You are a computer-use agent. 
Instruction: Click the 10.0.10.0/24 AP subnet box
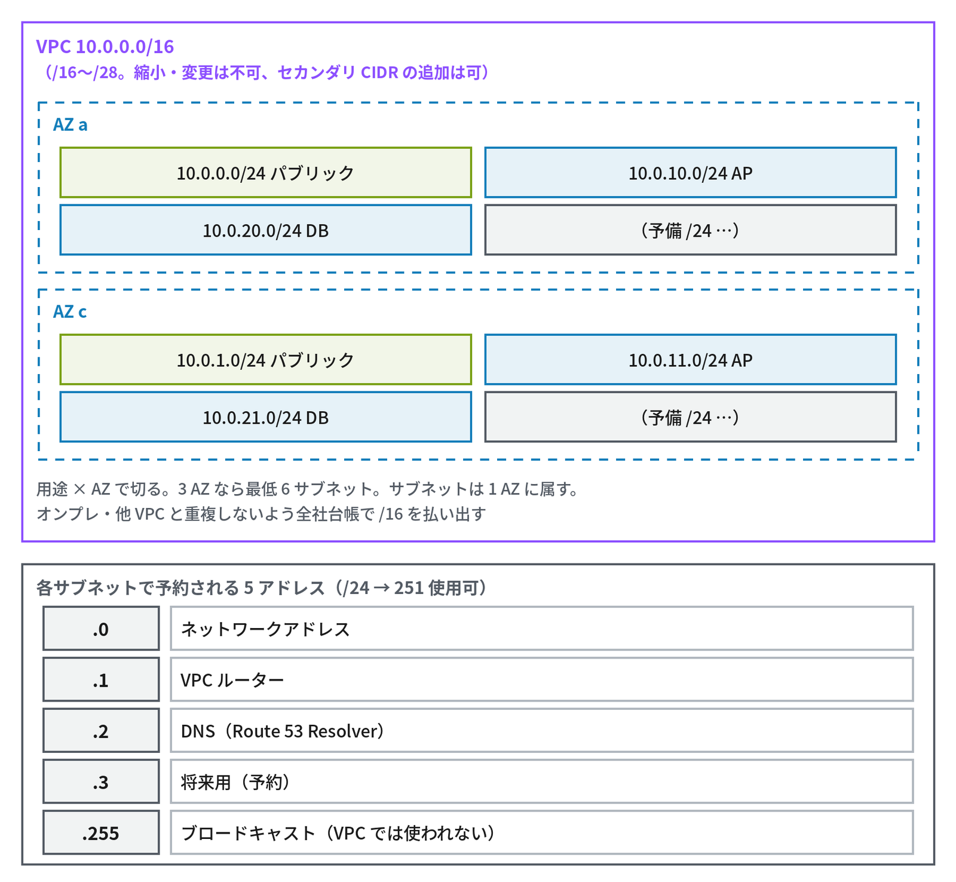tap(691, 173)
